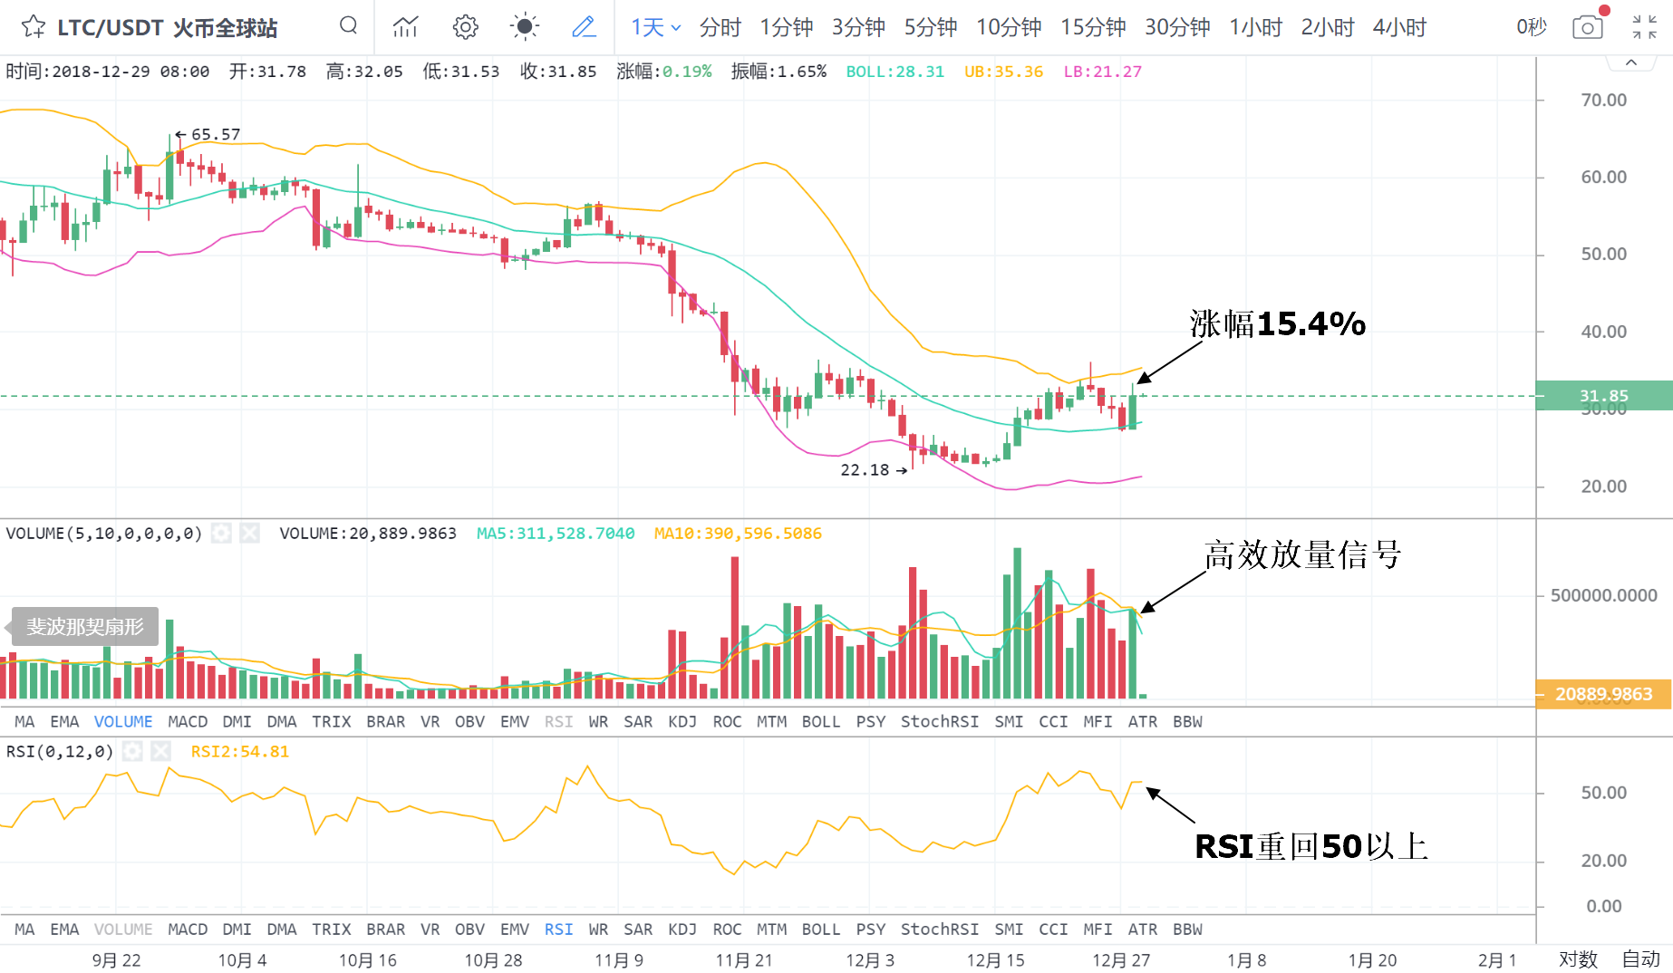Select the 30分钟 interval

pyautogui.click(x=1177, y=27)
